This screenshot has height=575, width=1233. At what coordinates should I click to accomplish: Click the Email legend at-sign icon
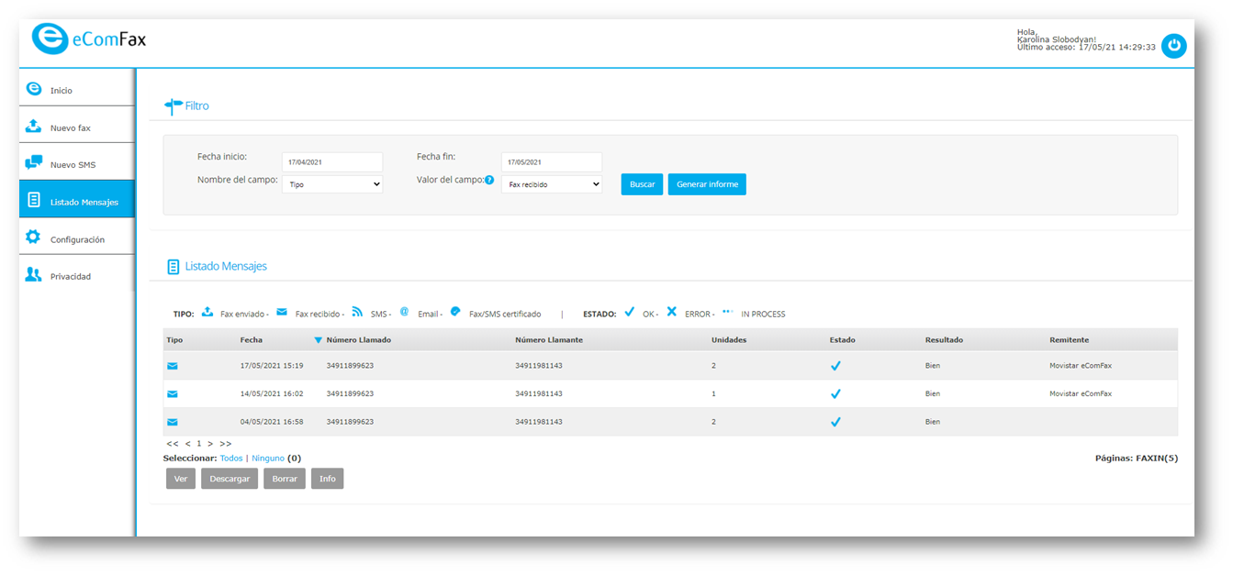404,312
